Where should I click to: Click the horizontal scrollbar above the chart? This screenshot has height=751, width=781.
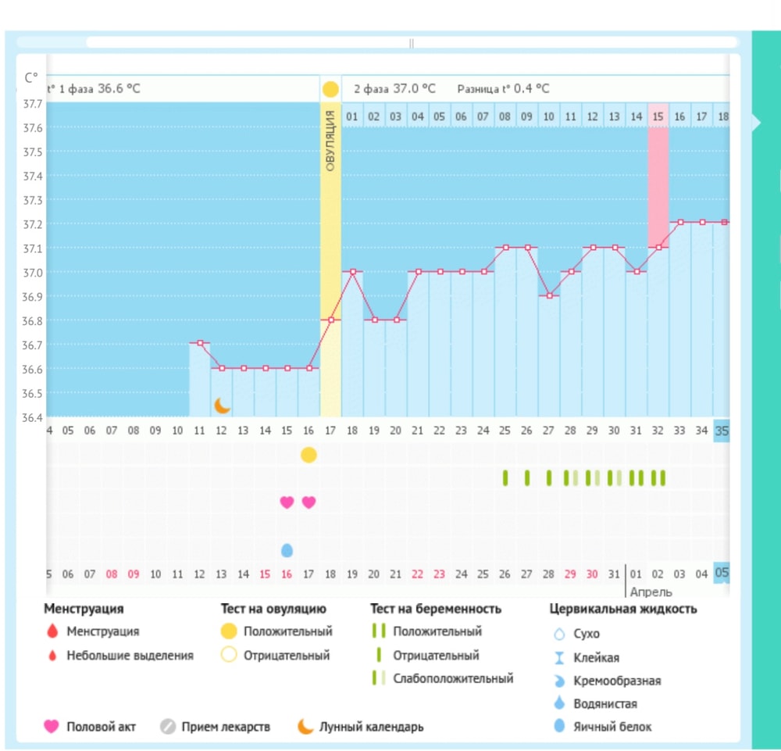coord(412,43)
